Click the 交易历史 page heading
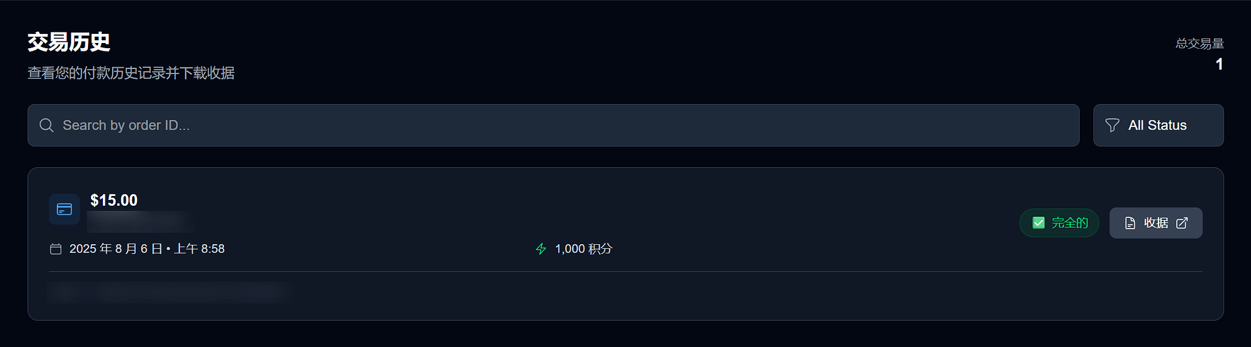 pyautogui.click(x=69, y=42)
